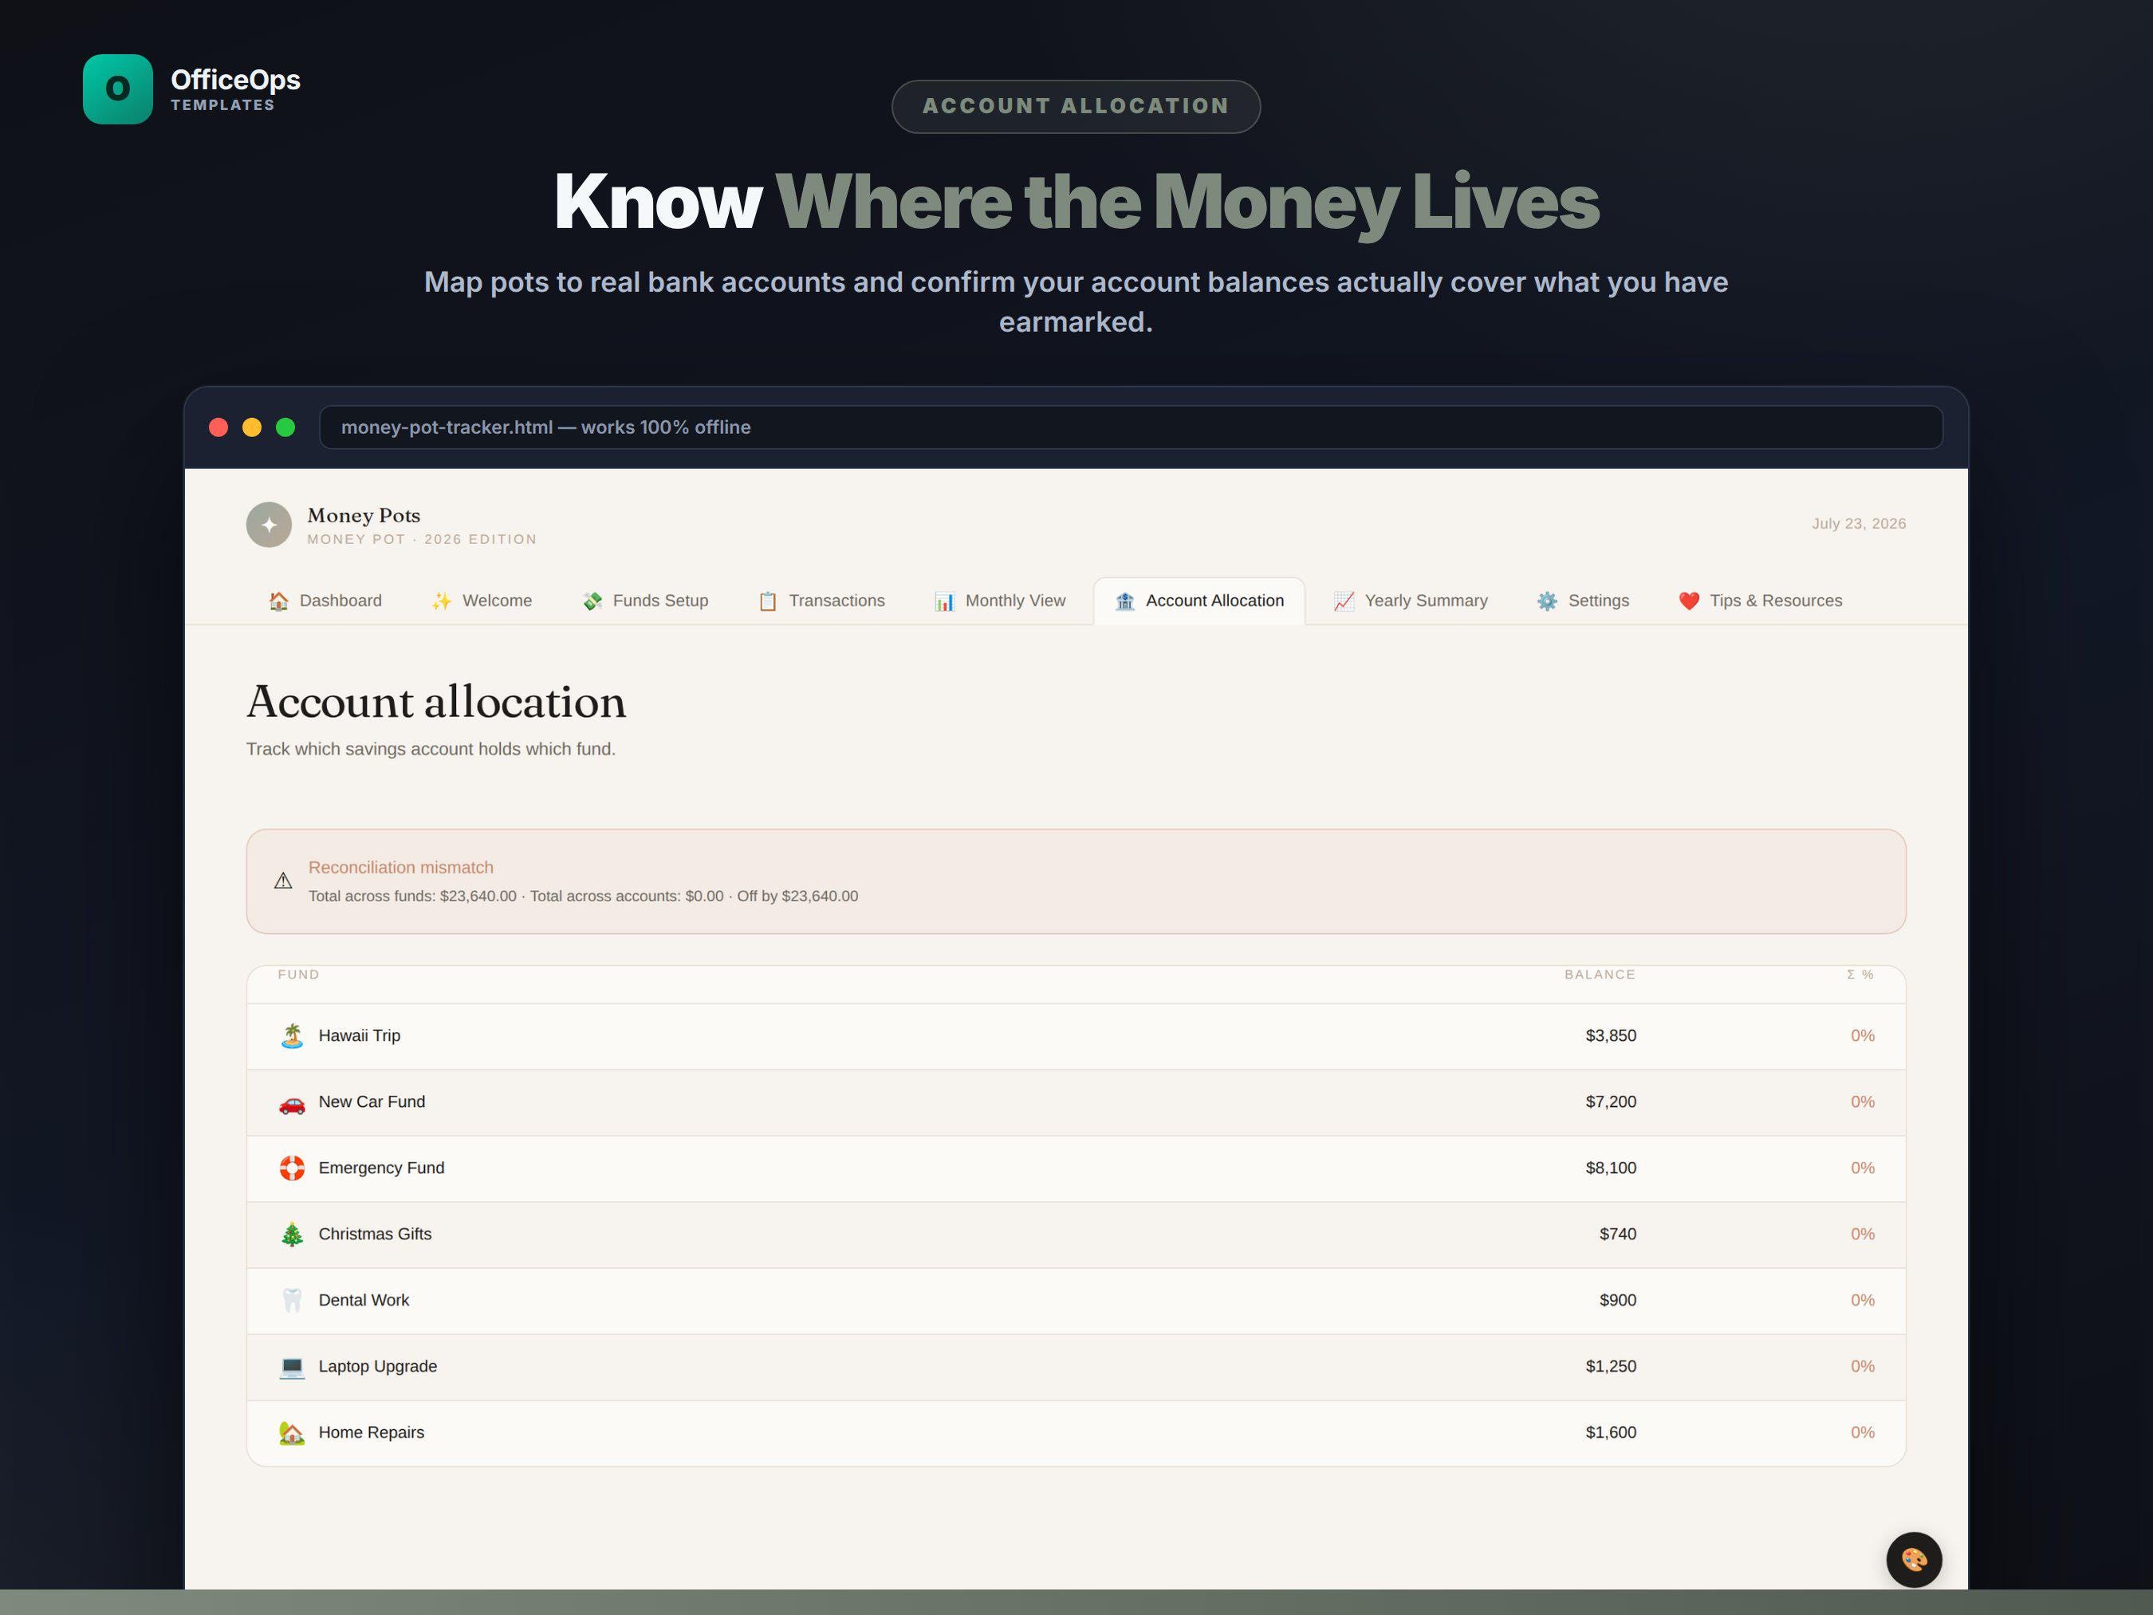Click the 0% value for Hawaii Trip

(1862, 1036)
